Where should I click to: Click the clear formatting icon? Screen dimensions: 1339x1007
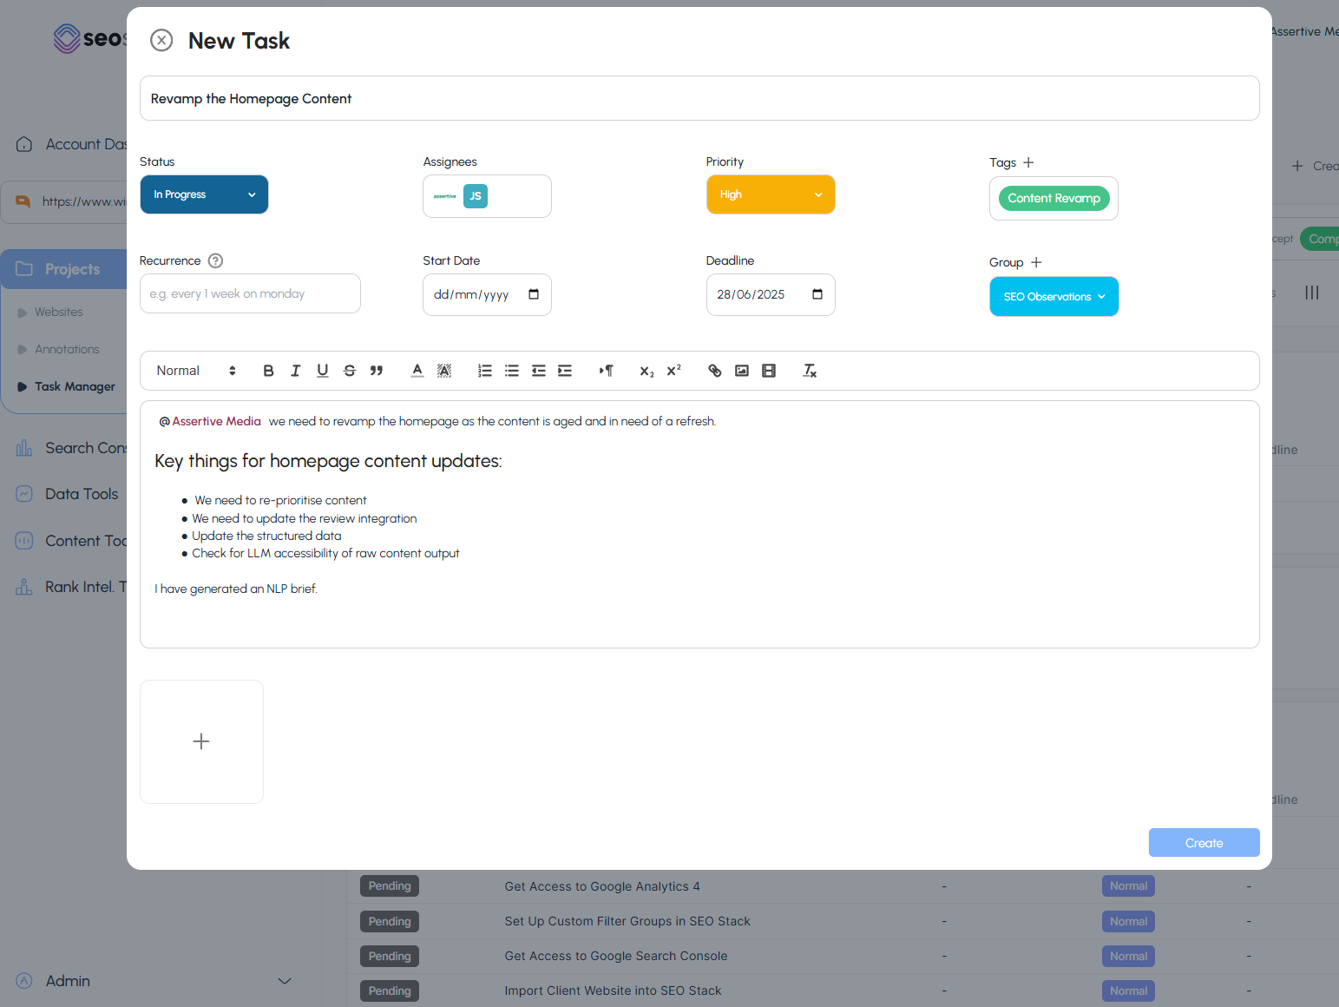coord(809,371)
